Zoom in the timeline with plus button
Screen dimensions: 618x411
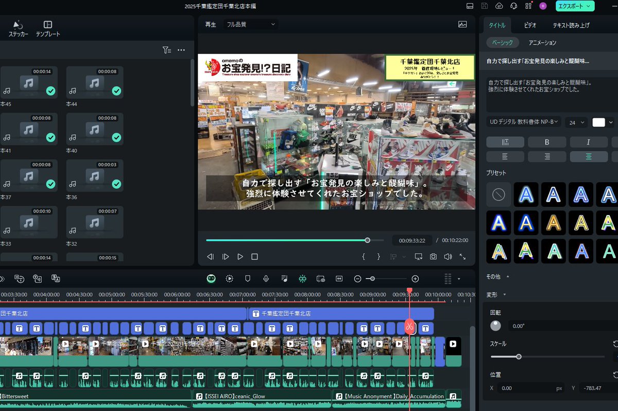click(x=415, y=279)
